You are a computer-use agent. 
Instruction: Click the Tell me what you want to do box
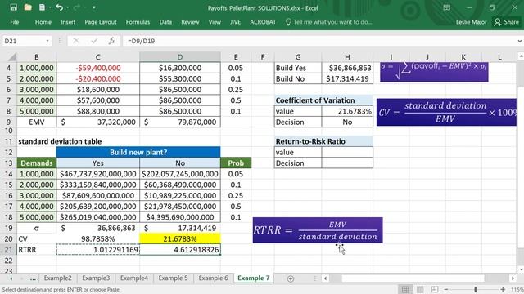coord(329,22)
